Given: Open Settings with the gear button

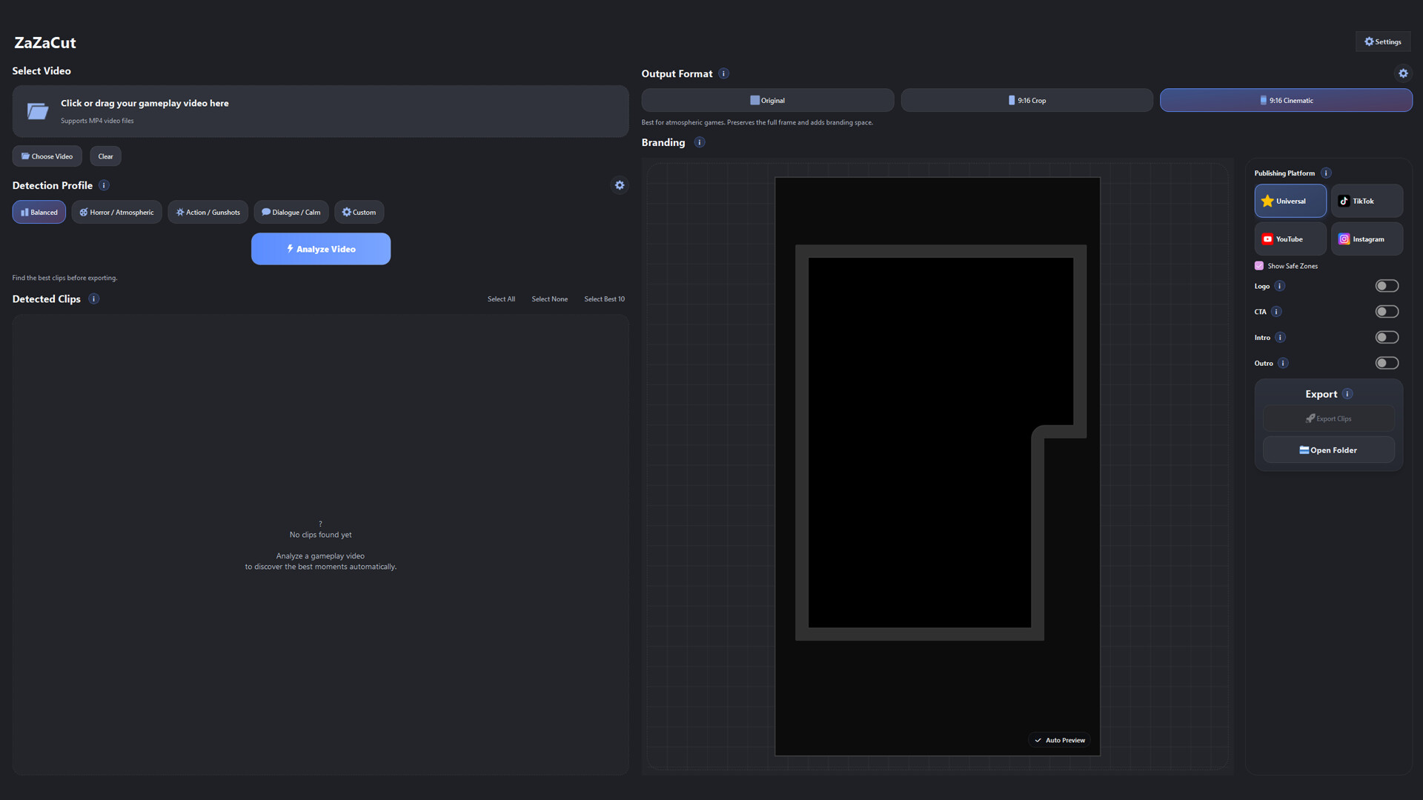Looking at the screenshot, I should point(1383,41).
